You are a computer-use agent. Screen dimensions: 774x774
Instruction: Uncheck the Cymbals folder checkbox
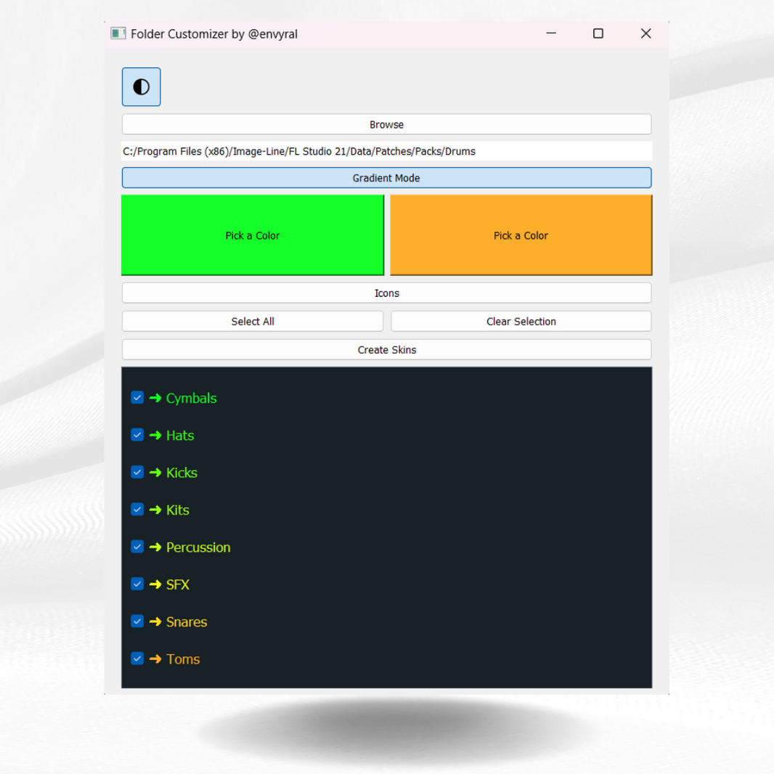pyautogui.click(x=137, y=397)
